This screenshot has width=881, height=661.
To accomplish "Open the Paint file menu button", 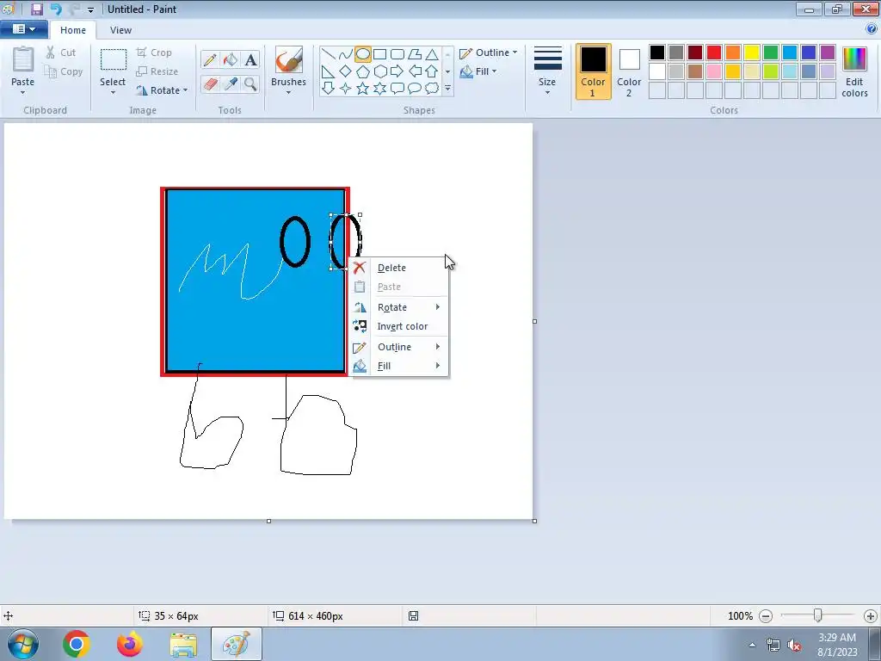I will tap(23, 29).
